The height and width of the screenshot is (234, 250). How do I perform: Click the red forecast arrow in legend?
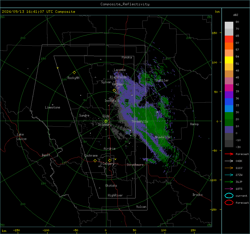[x=229, y=154]
